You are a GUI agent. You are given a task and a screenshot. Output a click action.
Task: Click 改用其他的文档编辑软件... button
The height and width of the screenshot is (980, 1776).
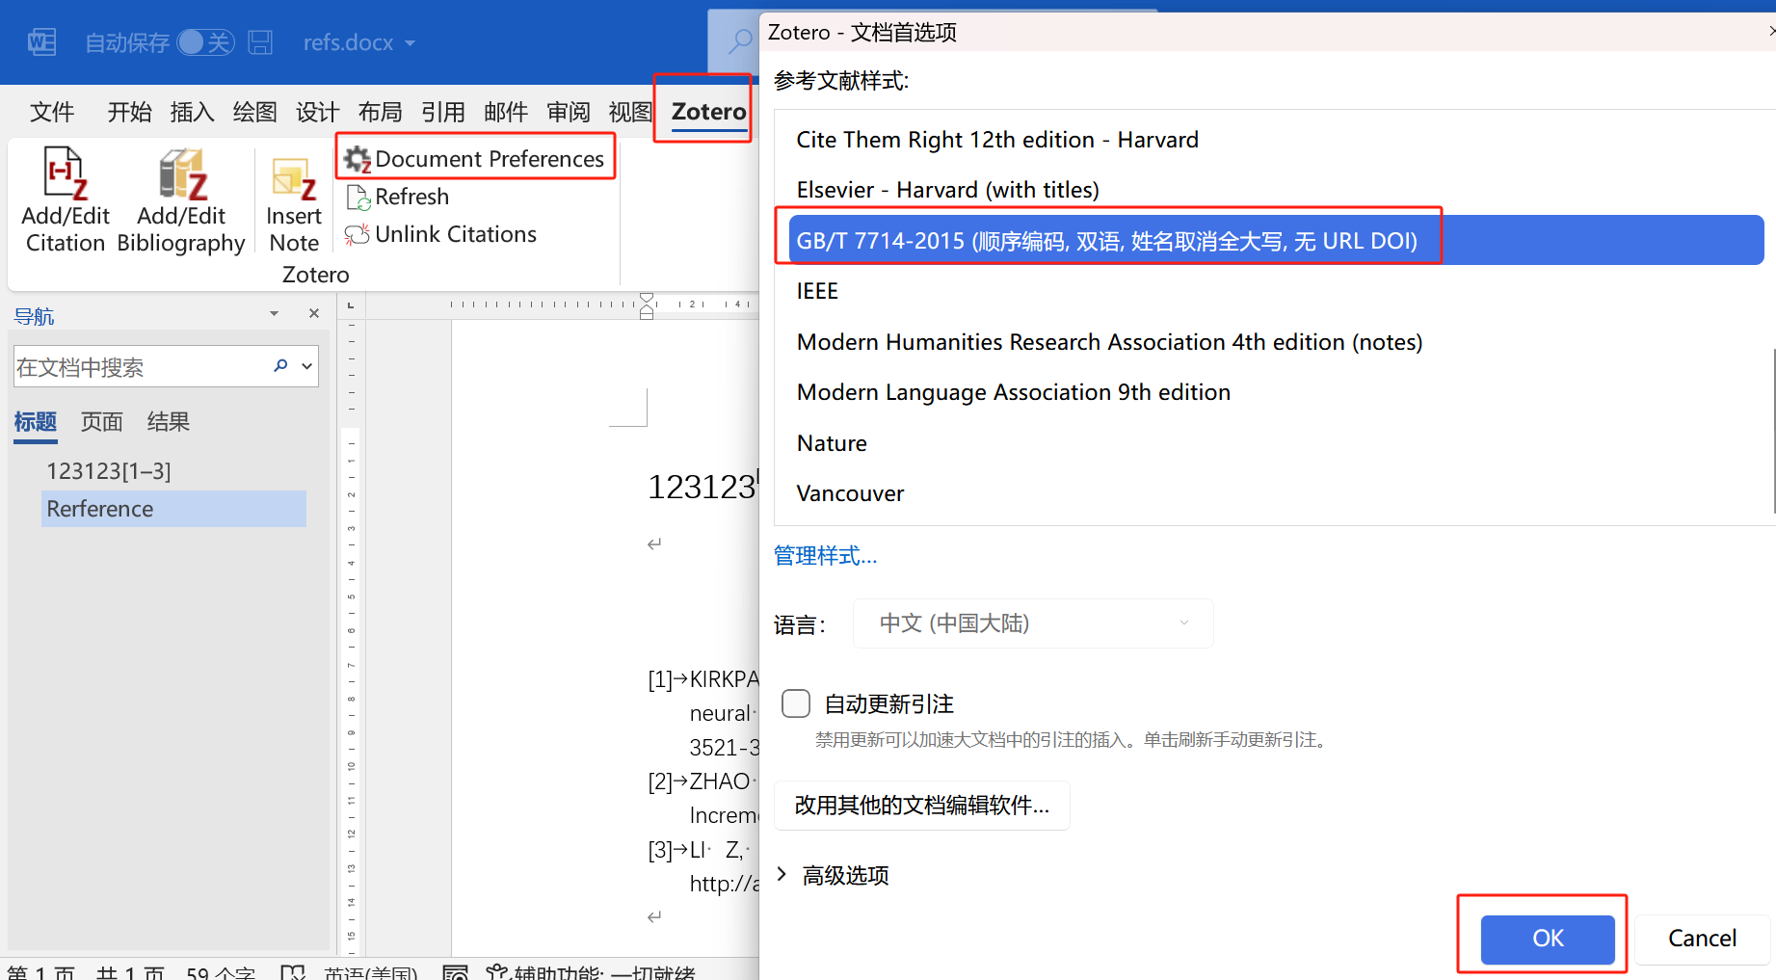coord(922,806)
